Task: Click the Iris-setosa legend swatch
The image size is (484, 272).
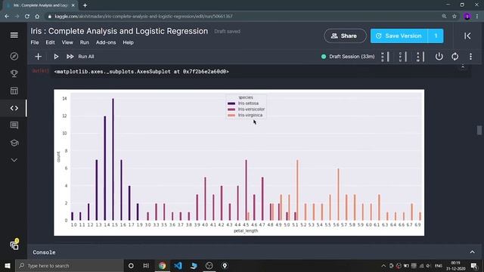Action: click(231, 104)
